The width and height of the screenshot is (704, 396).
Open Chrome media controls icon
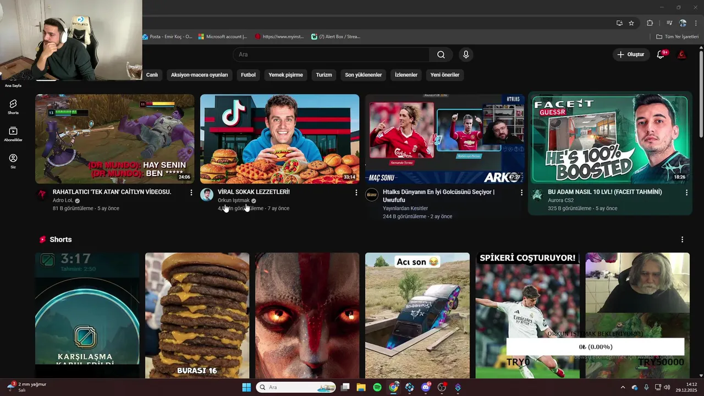[x=669, y=23]
